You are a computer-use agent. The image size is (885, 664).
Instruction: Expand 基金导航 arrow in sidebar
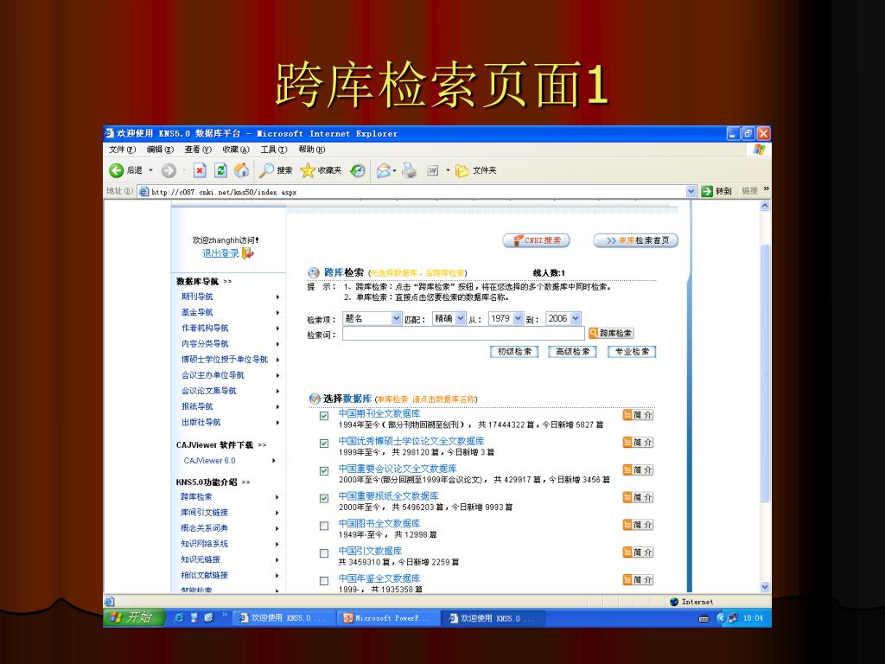coord(277,313)
